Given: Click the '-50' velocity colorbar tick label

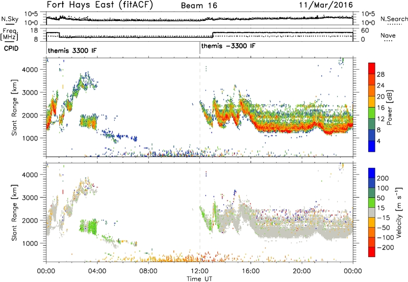Looking at the screenshot, I should click(x=383, y=228).
